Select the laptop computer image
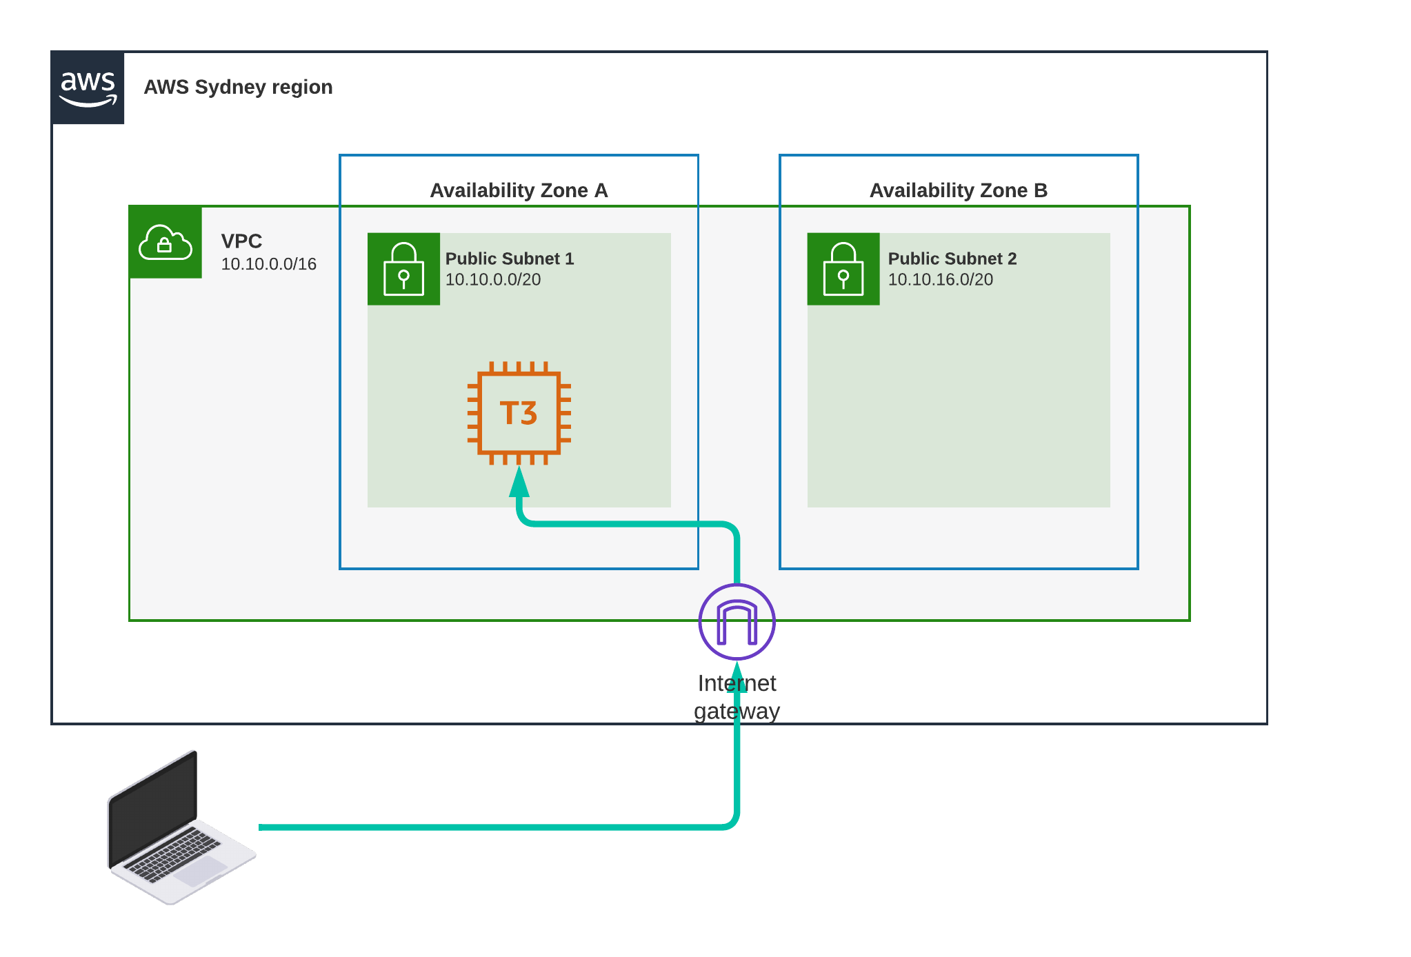 [x=181, y=827]
